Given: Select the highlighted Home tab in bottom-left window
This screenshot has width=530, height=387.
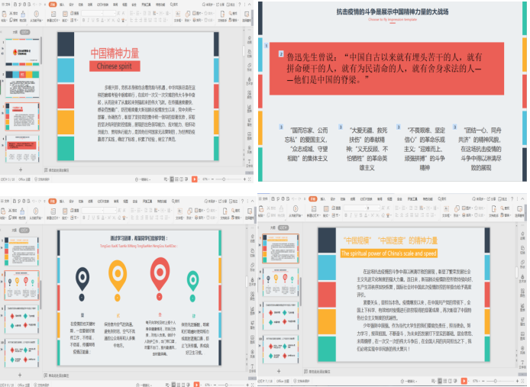Looking at the screenshot, I should tap(51, 201).
